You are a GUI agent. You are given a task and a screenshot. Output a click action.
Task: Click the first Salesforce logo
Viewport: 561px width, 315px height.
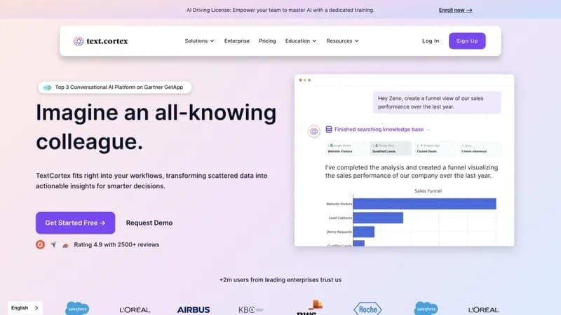(x=77, y=308)
